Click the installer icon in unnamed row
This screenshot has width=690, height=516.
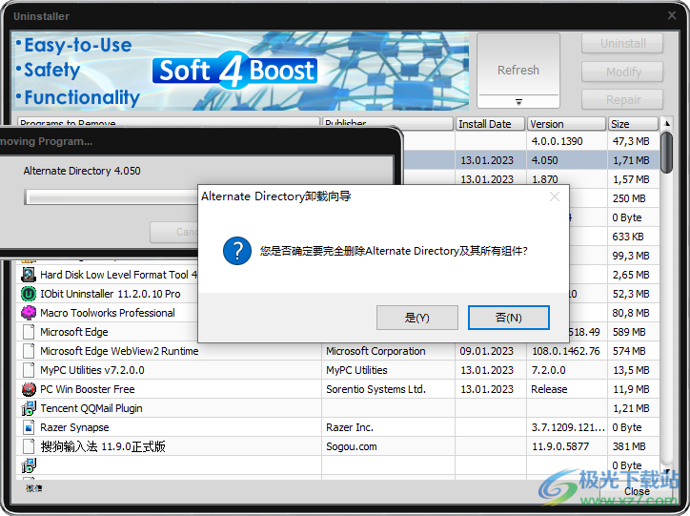29,465
